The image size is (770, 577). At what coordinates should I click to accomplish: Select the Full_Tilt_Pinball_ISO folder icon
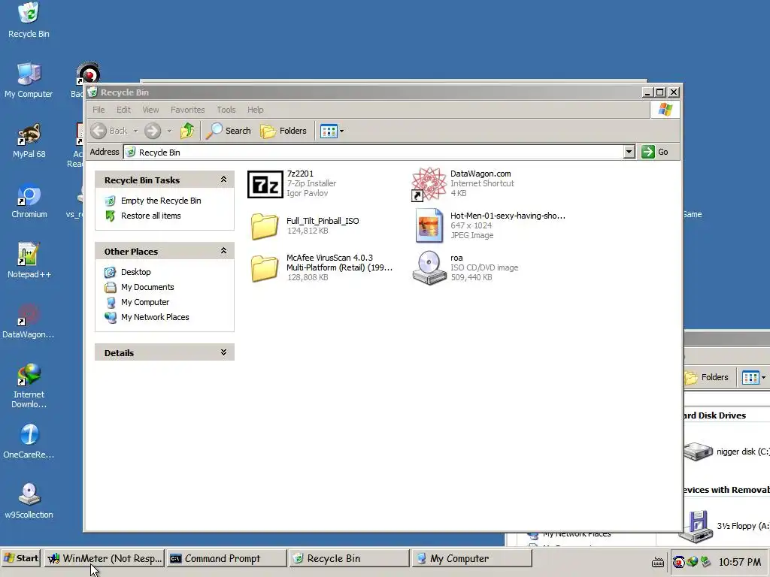point(265,226)
